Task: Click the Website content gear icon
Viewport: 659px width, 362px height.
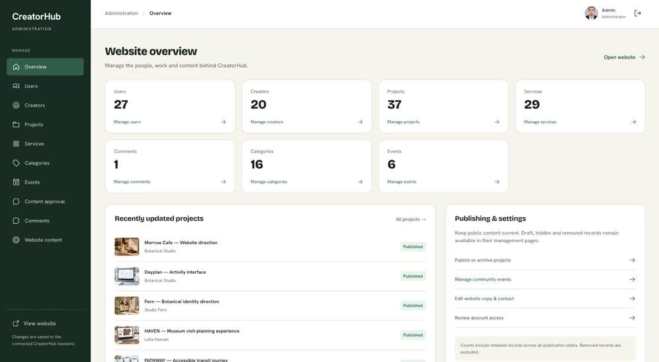Action: 16,240
